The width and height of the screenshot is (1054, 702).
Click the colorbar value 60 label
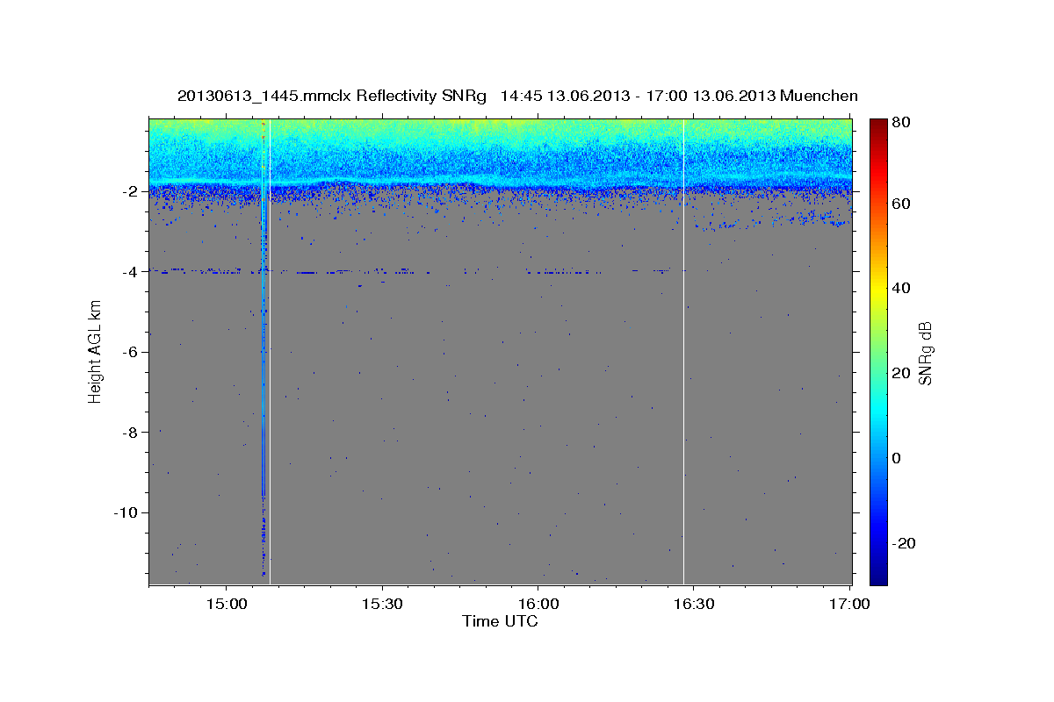point(901,204)
